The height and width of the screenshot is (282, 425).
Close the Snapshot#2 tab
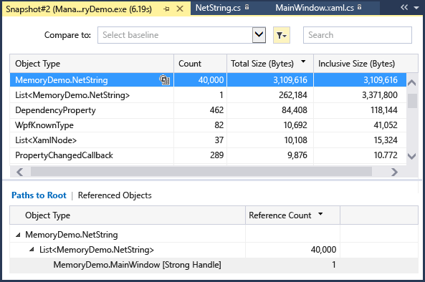(179, 9)
